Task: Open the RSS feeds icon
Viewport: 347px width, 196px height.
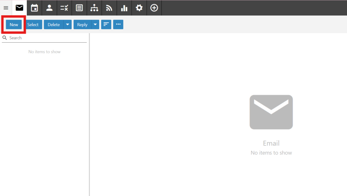Action: coord(109,8)
